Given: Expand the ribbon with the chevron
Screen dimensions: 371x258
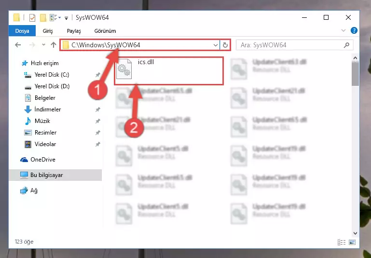Looking at the screenshot, I should point(344,30).
